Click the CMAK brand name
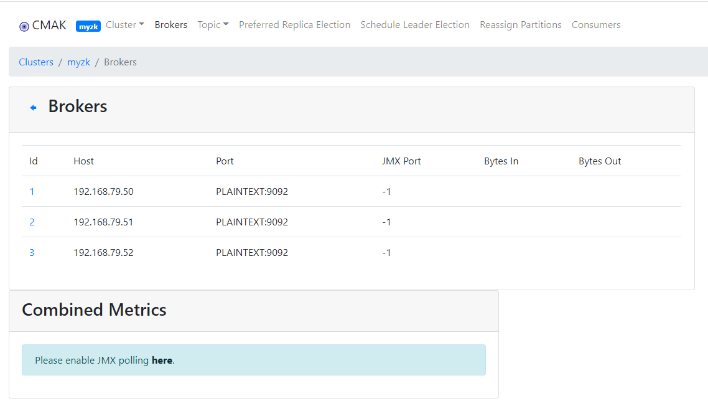The height and width of the screenshot is (406, 708). point(49,26)
